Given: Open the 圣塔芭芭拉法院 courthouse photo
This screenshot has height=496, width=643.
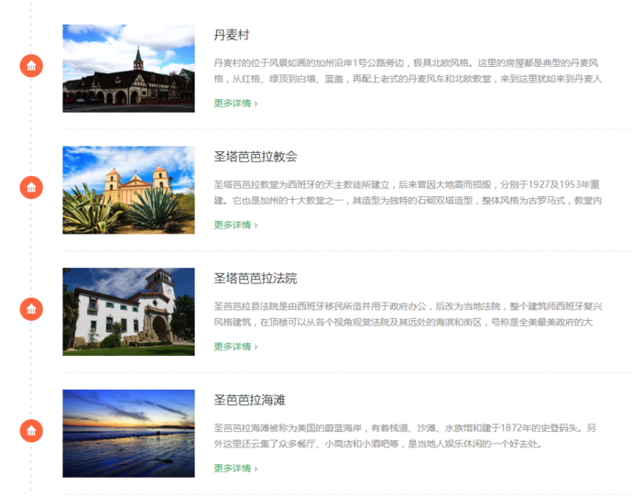Looking at the screenshot, I should 129,312.
